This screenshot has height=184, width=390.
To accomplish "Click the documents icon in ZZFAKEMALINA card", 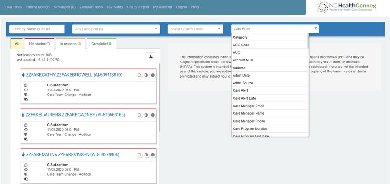I will pyautogui.click(x=26, y=179).
